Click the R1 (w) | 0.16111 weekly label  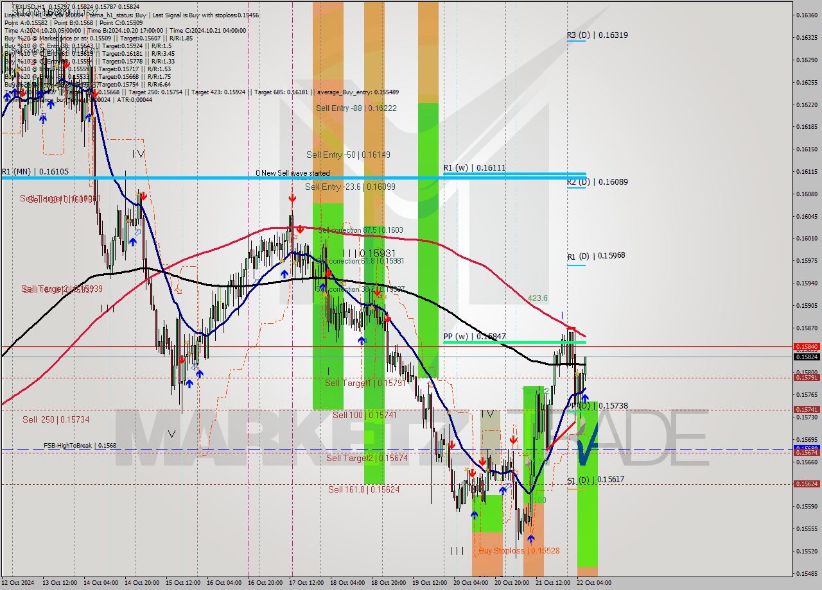(x=475, y=167)
